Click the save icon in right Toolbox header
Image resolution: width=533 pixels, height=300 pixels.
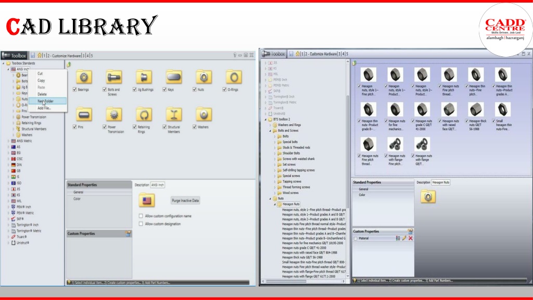click(291, 54)
